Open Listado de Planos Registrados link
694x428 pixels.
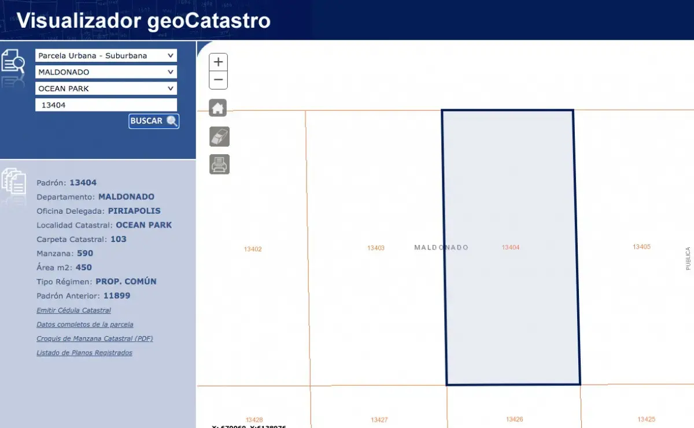tap(84, 352)
